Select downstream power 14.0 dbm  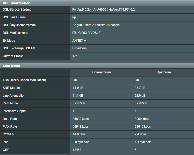pyautogui.click(x=79, y=134)
